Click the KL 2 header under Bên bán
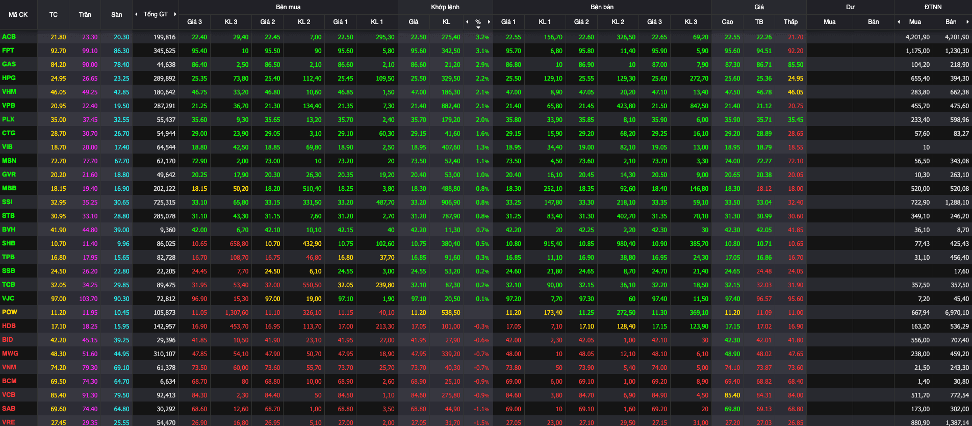The width and height of the screenshot is (972, 426). 618,22
